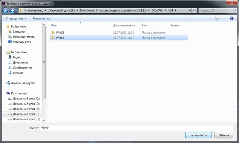Click the refresh button next to address bar
The width and height of the screenshot is (239, 143).
point(194,11)
